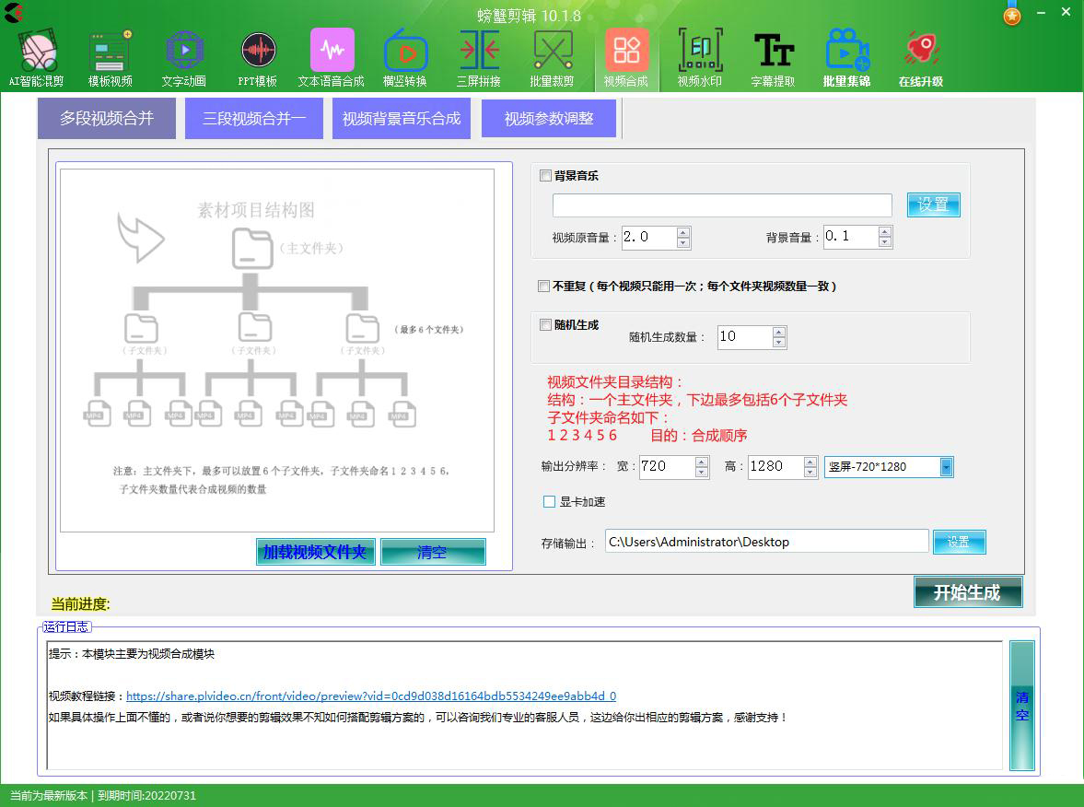The height and width of the screenshot is (807, 1084).
Task: Open the 批量集锦 module
Action: pos(847,55)
